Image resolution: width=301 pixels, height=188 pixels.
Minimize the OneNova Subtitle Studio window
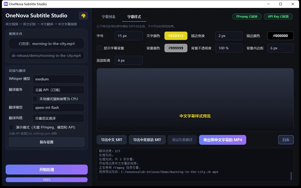[x=268, y=4]
